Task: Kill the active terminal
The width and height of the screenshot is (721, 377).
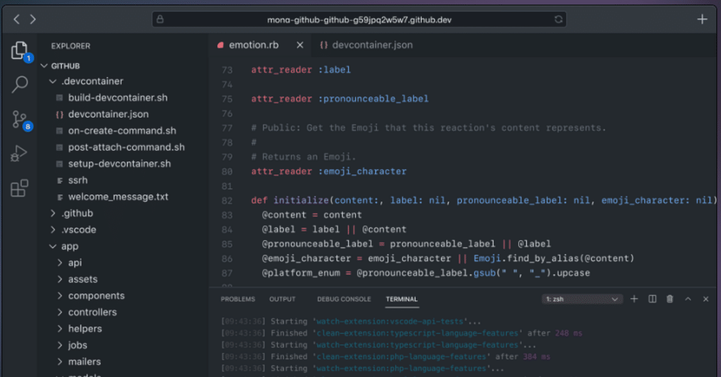Action: [x=670, y=299]
